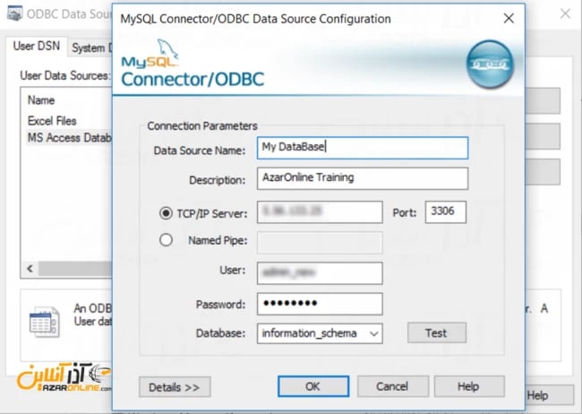Select MS Access Database data source row
Viewport: 582px width, 414px height.
tap(70, 138)
